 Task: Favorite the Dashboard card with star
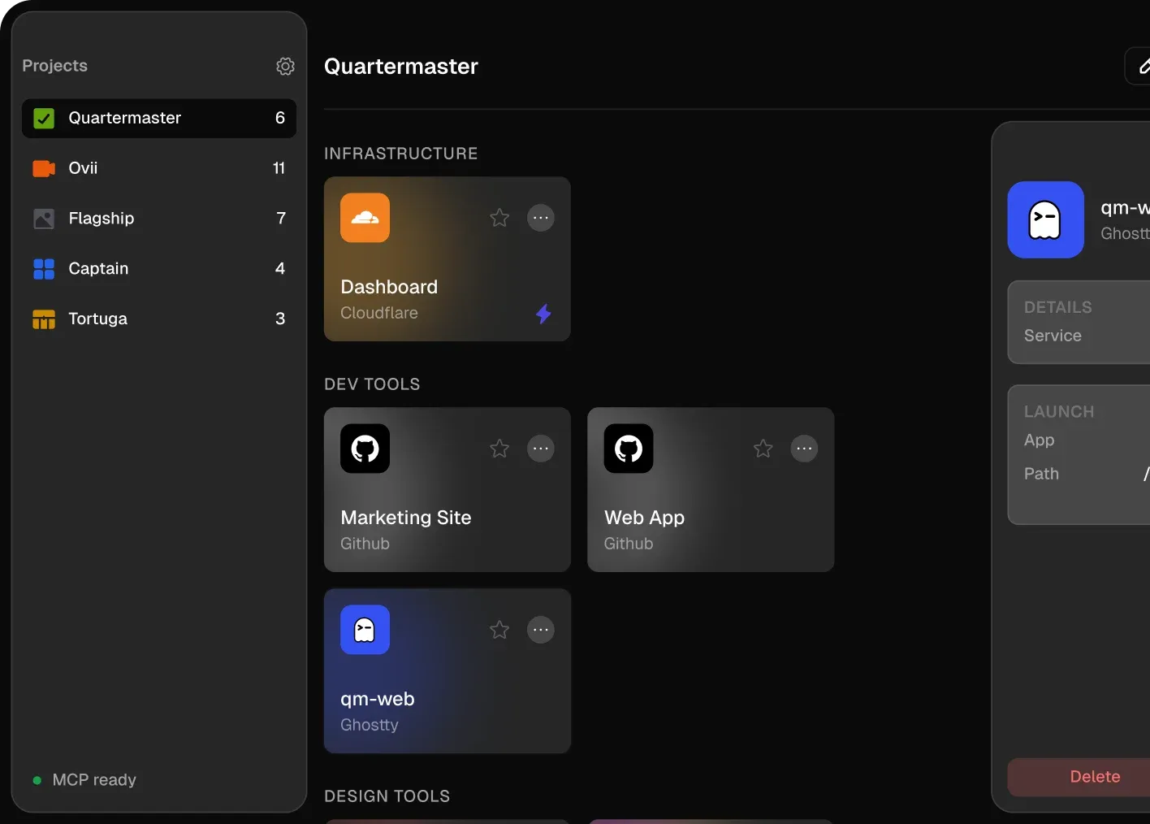[x=499, y=218]
